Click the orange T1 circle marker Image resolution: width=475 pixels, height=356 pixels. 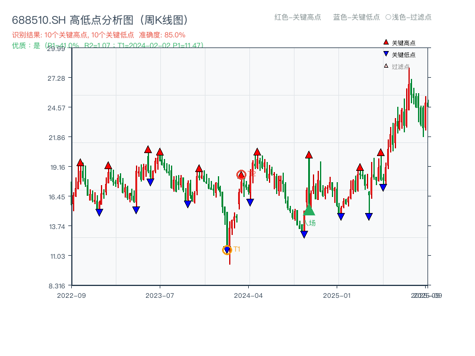click(x=227, y=250)
